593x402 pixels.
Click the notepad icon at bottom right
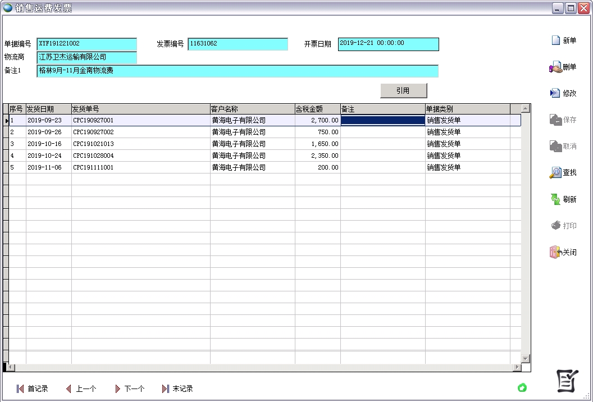[x=567, y=381]
